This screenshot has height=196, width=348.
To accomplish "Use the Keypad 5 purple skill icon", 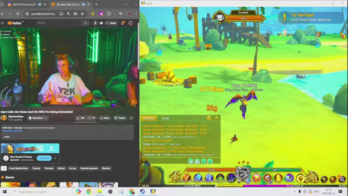I will (x=231, y=178).
